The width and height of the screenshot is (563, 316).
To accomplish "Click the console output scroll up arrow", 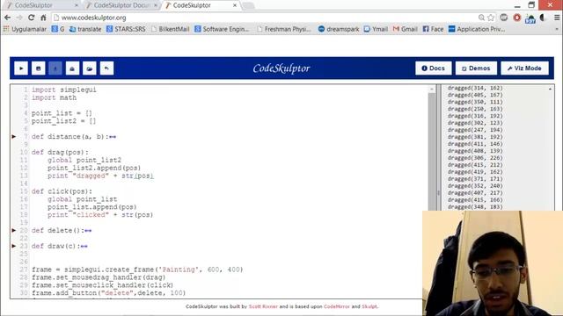I will pos(550,89).
